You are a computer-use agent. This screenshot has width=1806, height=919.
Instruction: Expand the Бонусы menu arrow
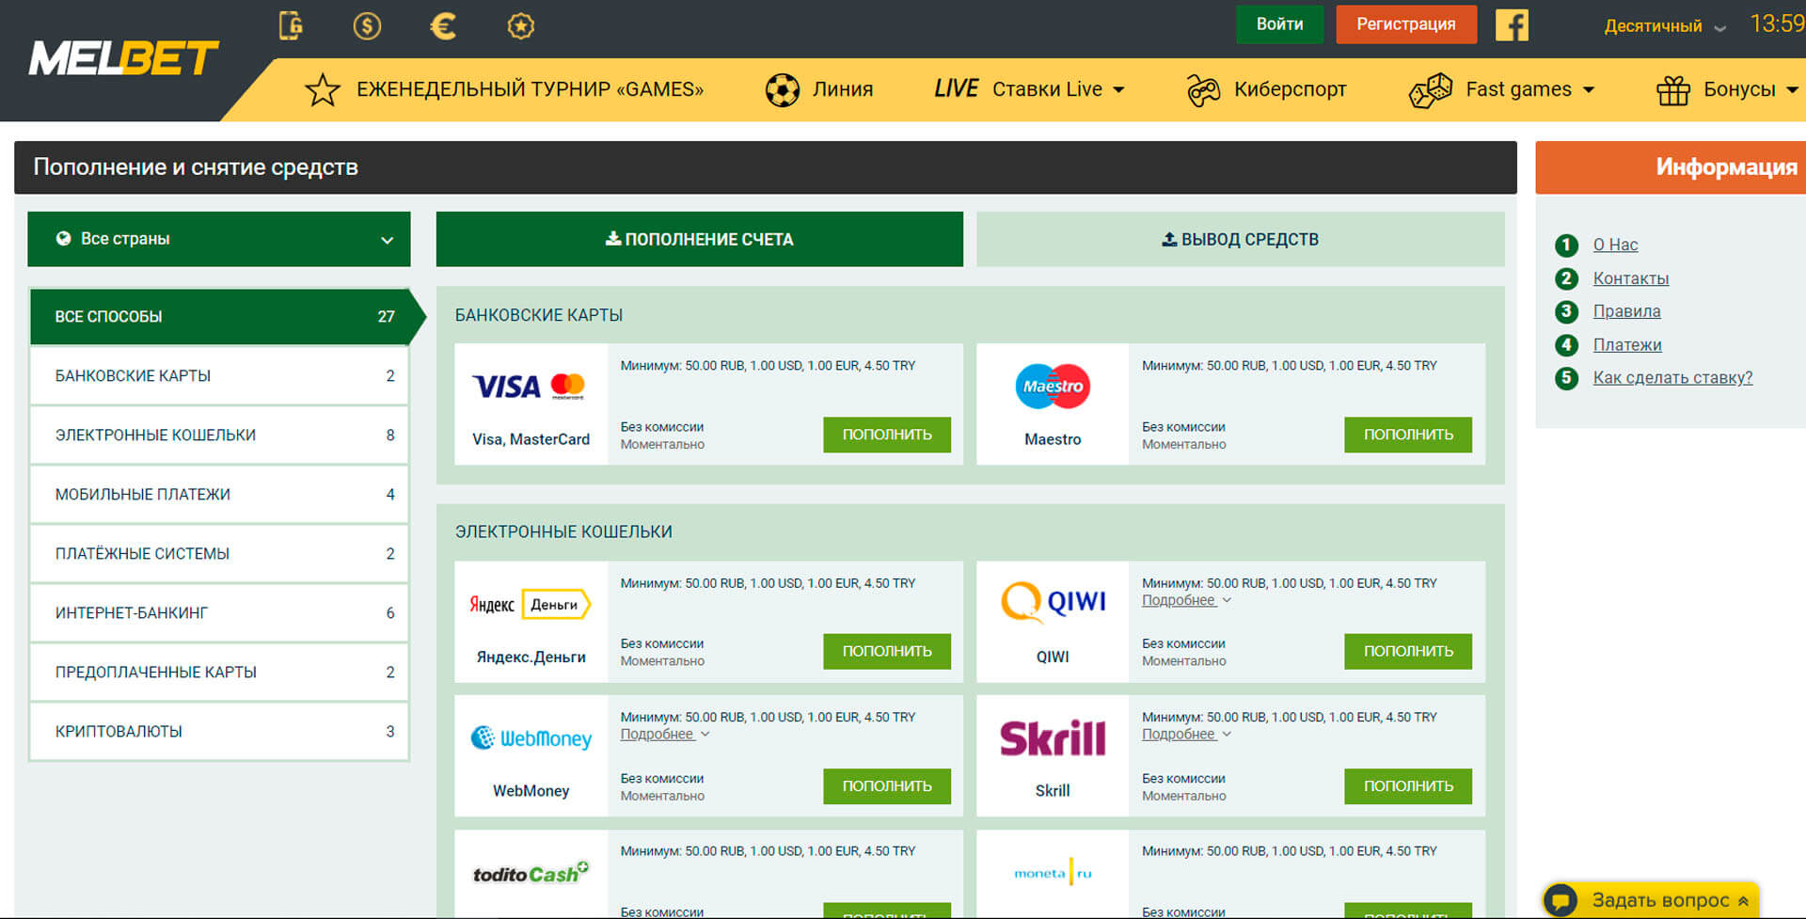click(1792, 90)
